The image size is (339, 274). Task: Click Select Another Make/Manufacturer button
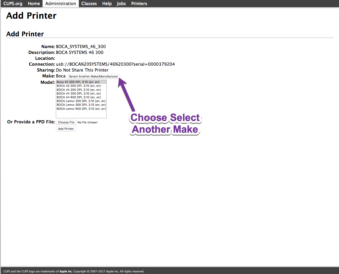coord(93,76)
